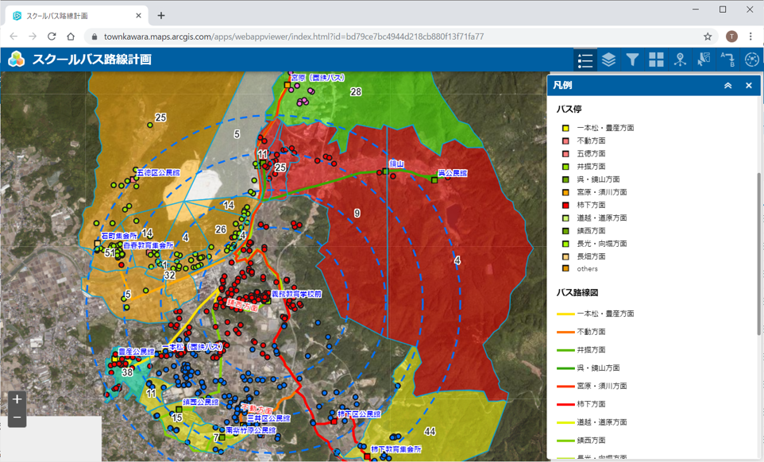The height and width of the screenshot is (462, 764).
Task: Click the browser address bar URL
Action: pyautogui.click(x=294, y=37)
